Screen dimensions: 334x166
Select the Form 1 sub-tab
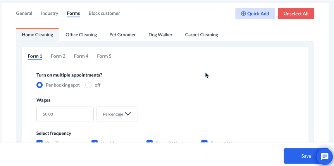tap(35, 56)
